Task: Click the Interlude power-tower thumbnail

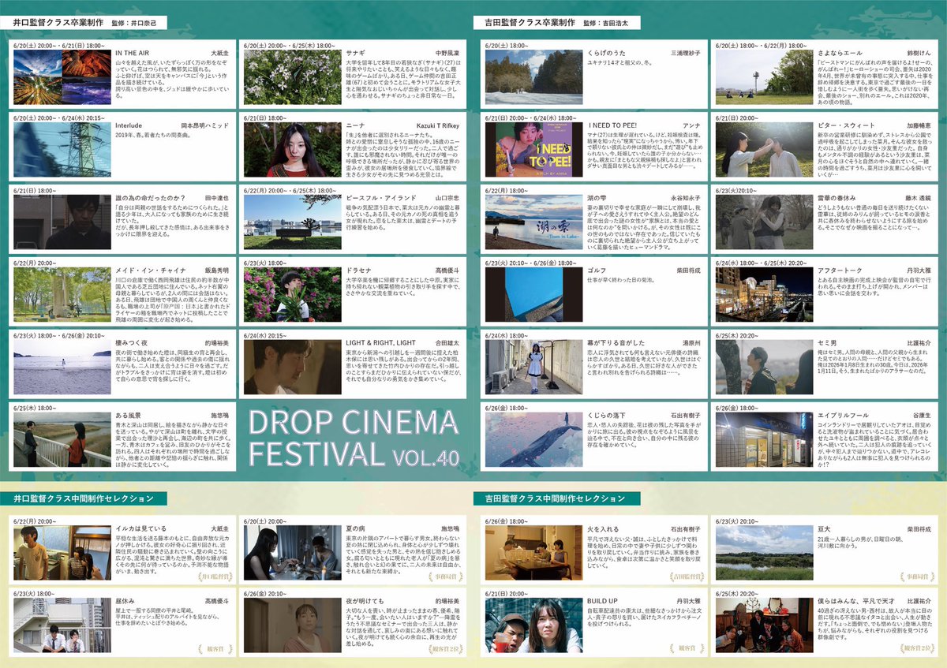Action: [62, 150]
